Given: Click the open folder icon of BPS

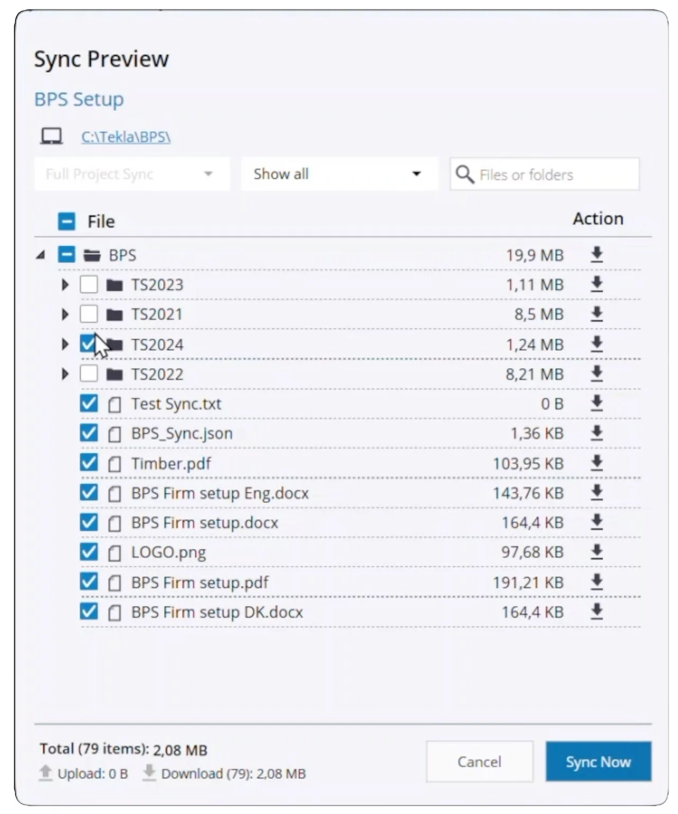Looking at the screenshot, I should pos(92,256).
